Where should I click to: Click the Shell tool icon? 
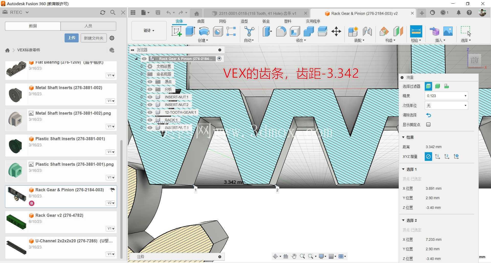point(295,31)
